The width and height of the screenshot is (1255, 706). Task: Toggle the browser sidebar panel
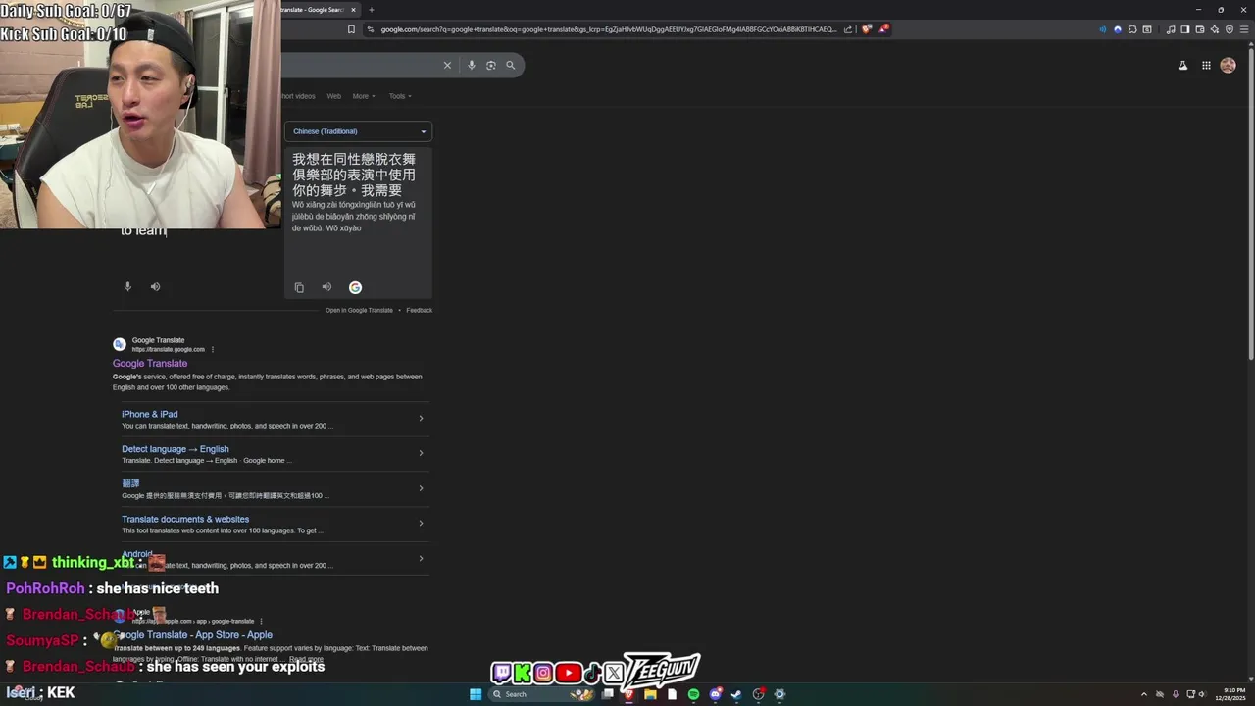click(1185, 29)
